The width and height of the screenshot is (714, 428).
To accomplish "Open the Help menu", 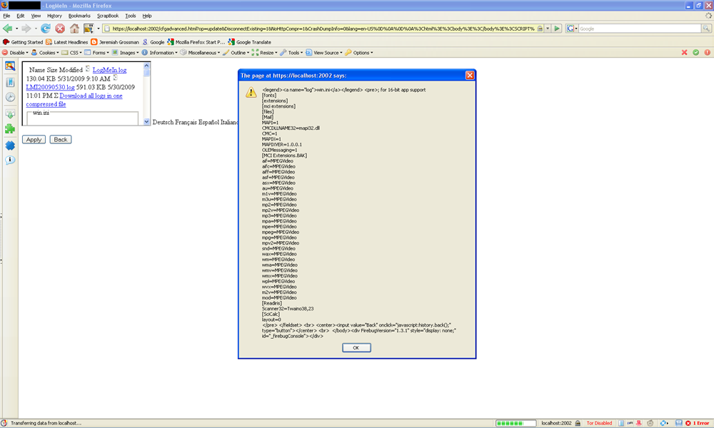I will click(x=146, y=16).
